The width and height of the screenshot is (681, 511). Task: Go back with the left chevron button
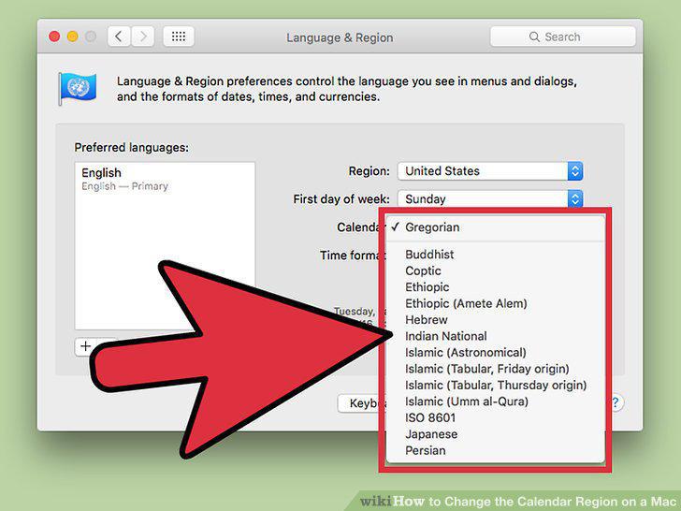pyautogui.click(x=119, y=36)
